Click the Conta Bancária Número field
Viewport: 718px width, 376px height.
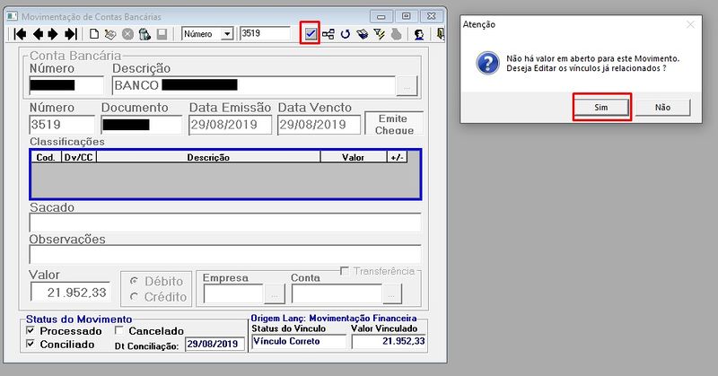[66, 85]
